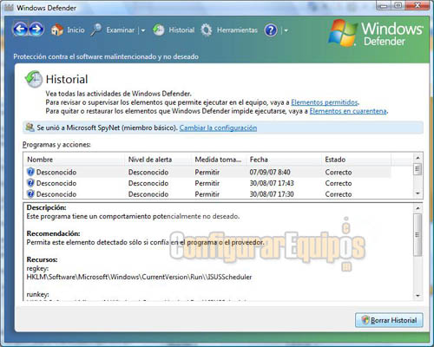Select the Desconocido entry dated 30/08/07 17:43
Screen dimensions: 434x347
point(207,183)
